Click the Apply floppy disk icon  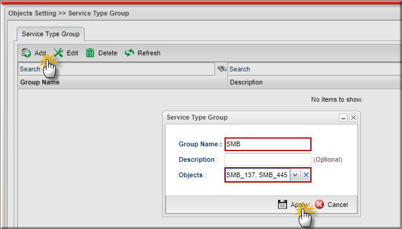(x=282, y=205)
